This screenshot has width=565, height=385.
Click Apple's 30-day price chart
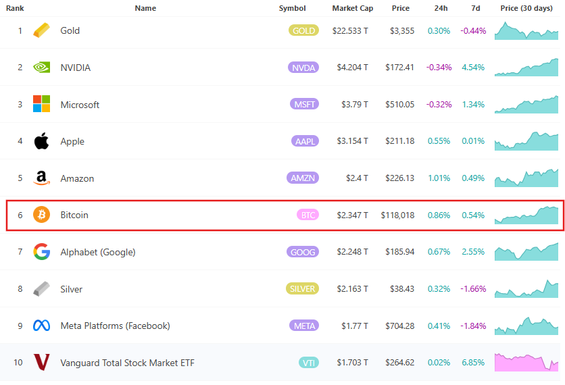click(x=526, y=140)
